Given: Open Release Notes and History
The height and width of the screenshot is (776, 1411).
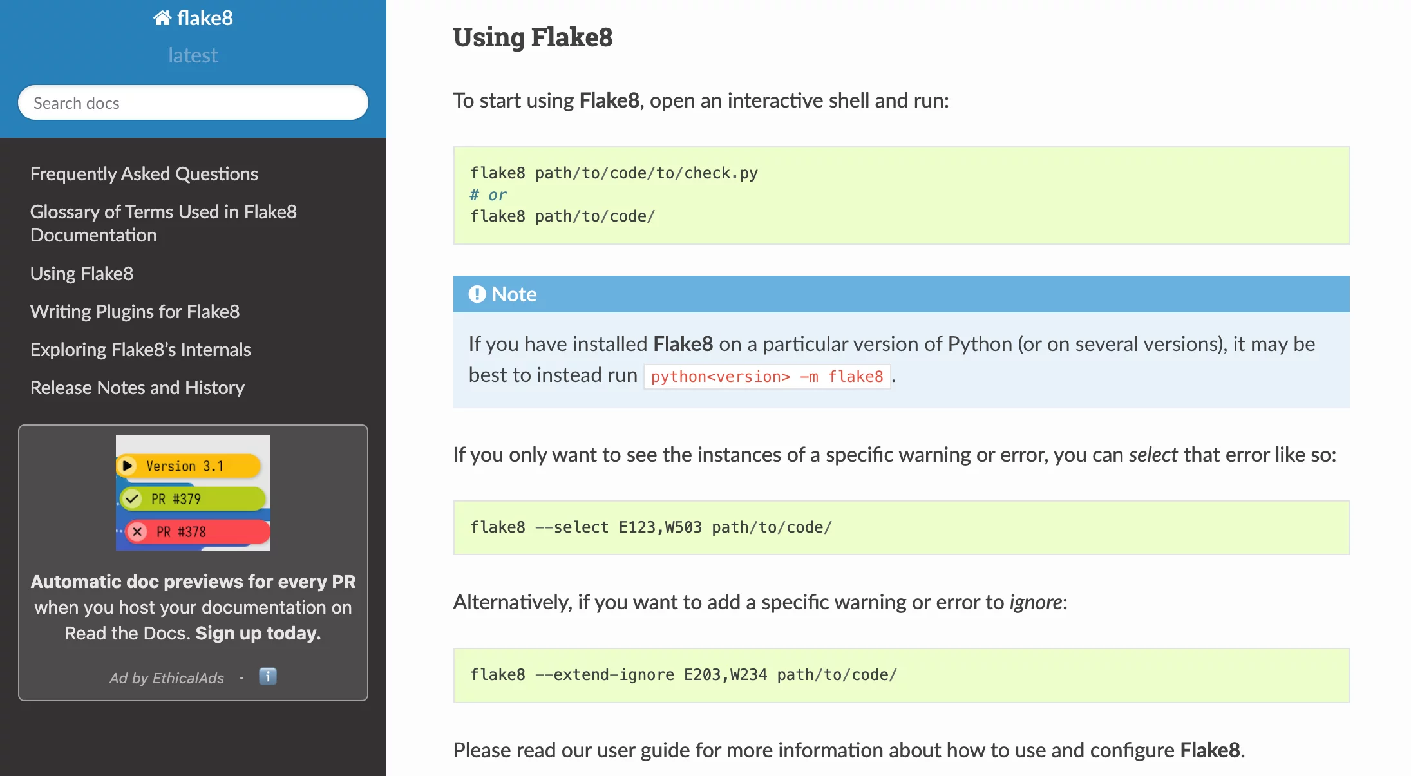Looking at the screenshot, I should (137, 388).
